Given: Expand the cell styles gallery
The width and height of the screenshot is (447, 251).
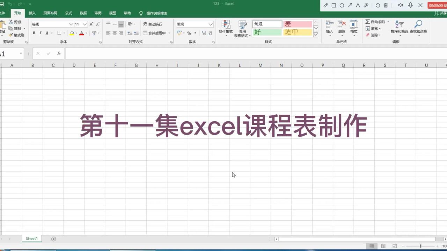Looking at the screenshot, I should tap(316, 35).
